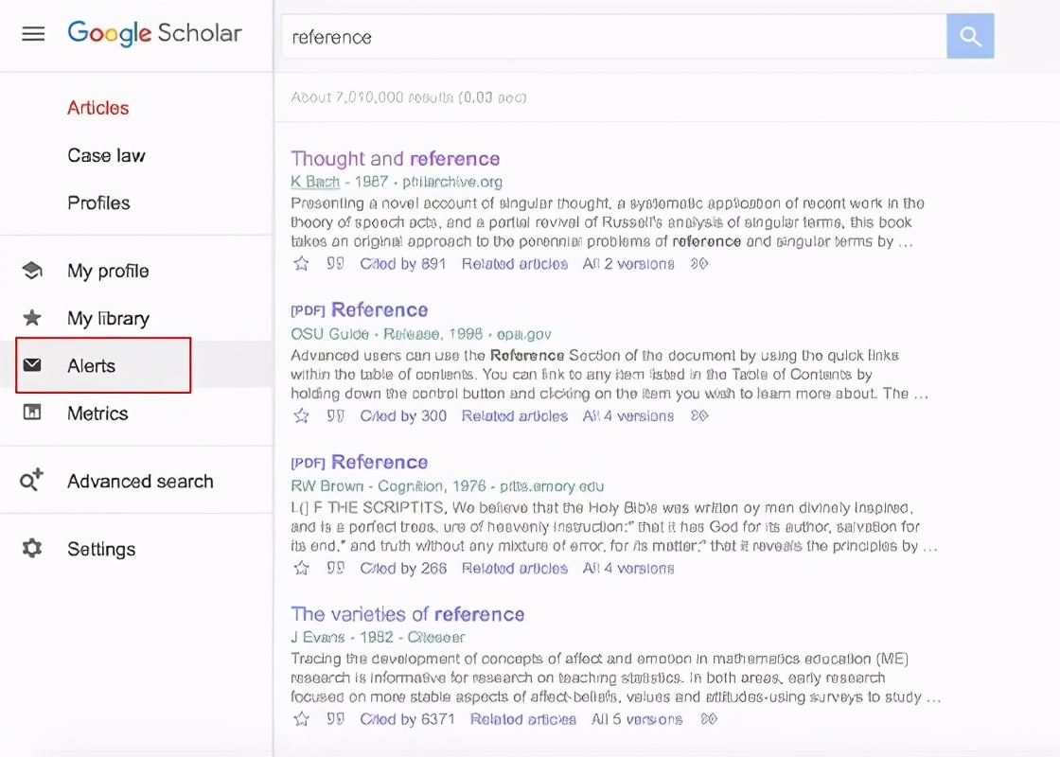Viewport: 1060px width, 757px height.
Task: Open Settings in the sidebar
Action: [101, 550]
